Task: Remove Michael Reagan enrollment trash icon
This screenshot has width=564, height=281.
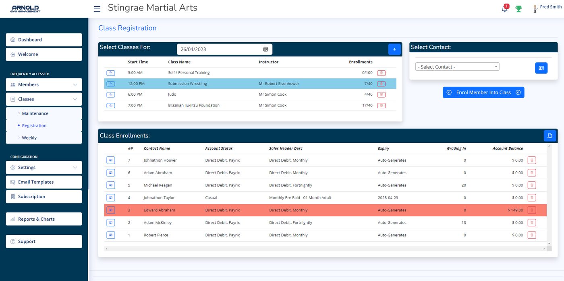Action: [x=532, y=185]
